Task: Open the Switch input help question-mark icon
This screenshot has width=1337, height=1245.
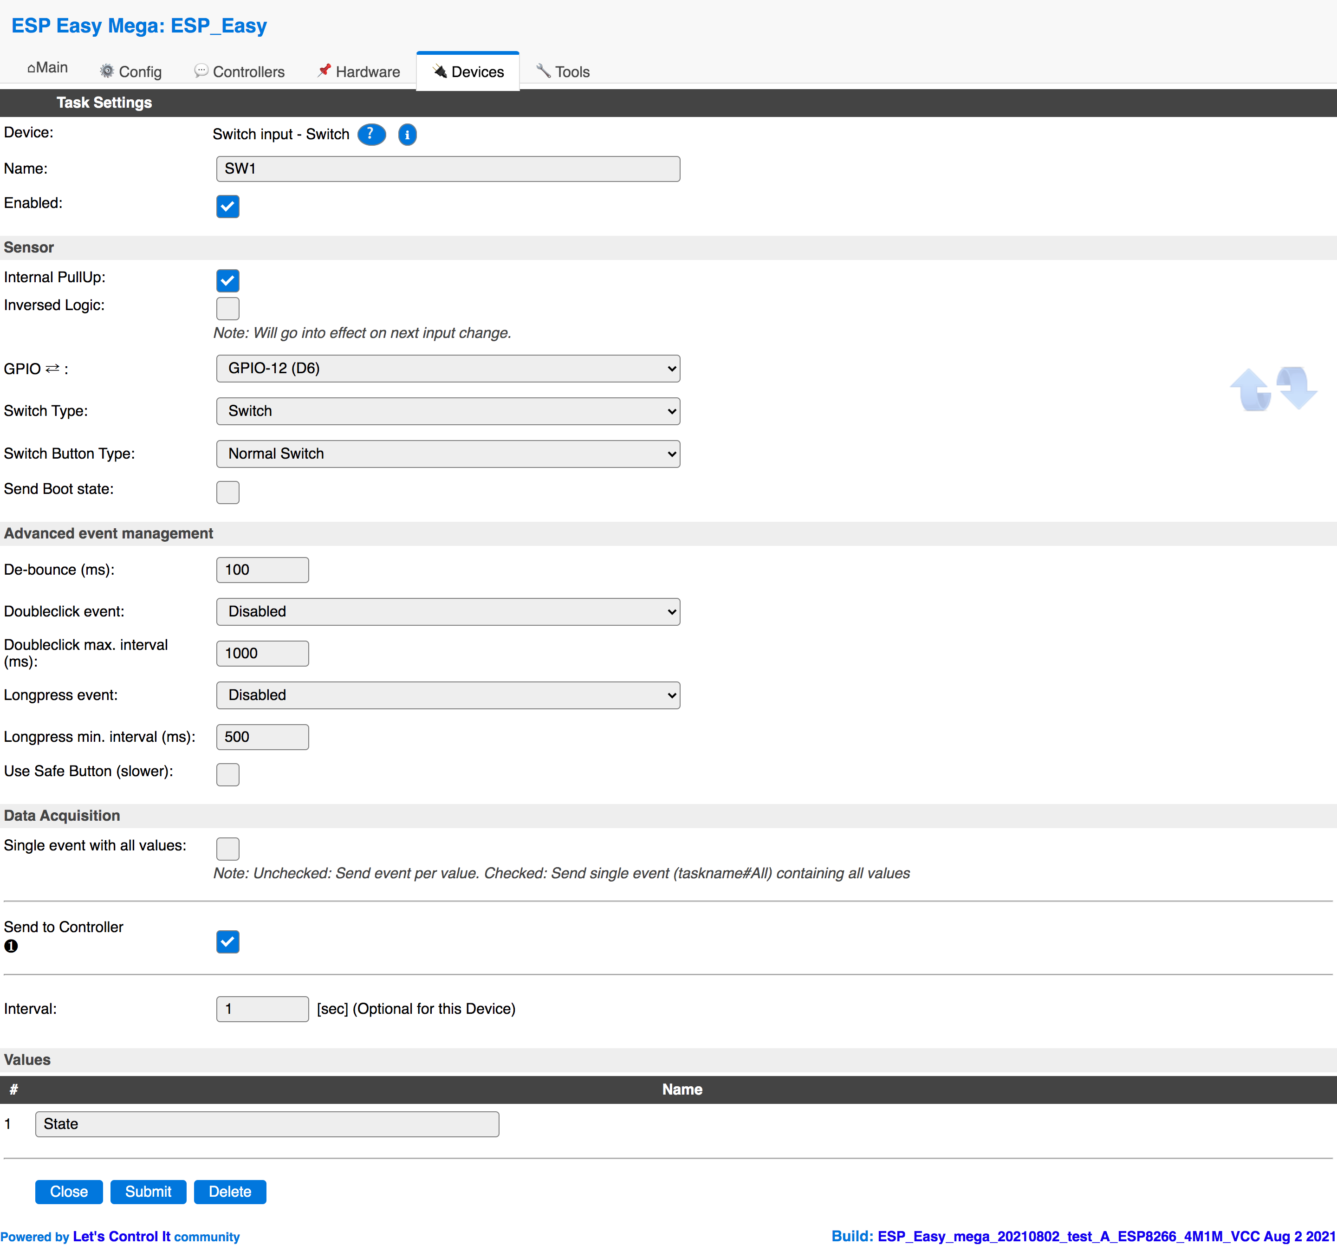Action: click(371, 135)
